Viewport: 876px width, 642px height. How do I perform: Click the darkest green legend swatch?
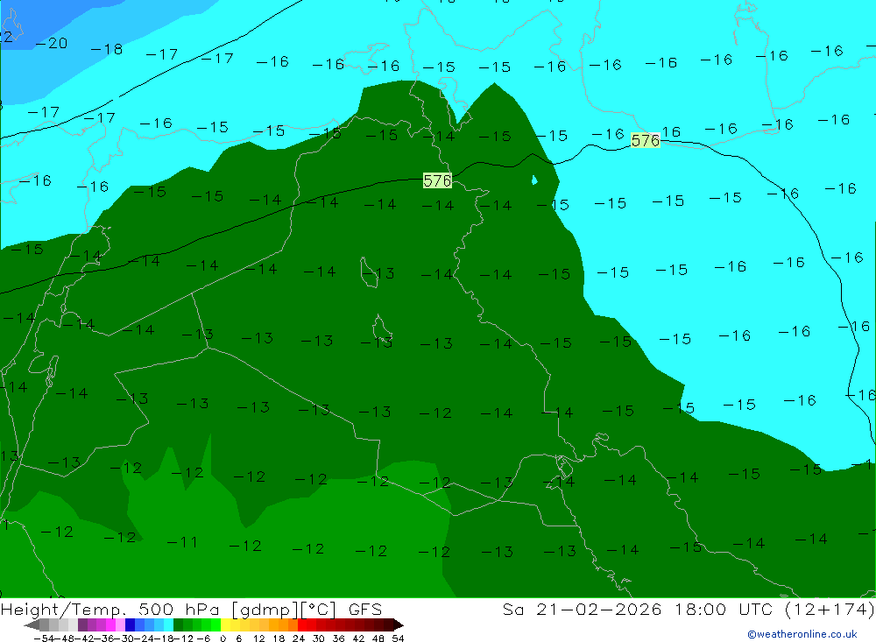tap(178, 625)
